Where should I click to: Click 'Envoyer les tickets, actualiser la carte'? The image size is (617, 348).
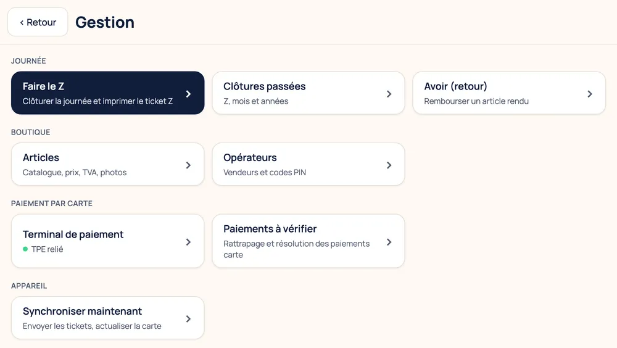[x=92, y=326]
